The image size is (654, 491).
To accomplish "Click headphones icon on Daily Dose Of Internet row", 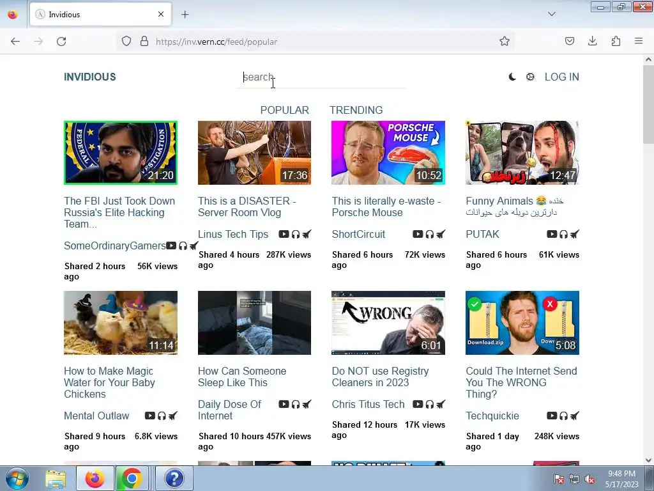I will pyautogui.click(x=296, y=404).
